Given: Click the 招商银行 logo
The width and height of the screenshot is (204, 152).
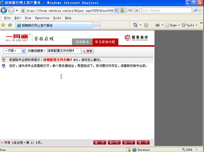Looking at the screenshot, I should [x=136, y=38].
